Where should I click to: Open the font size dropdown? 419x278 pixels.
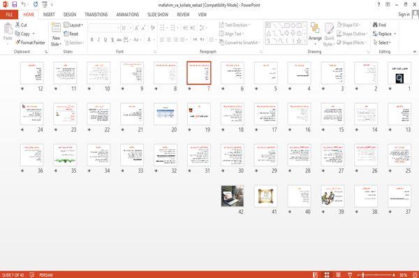(x=131, y=28)
